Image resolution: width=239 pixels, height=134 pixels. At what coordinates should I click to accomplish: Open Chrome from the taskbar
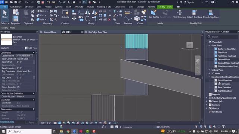(68, 131)
